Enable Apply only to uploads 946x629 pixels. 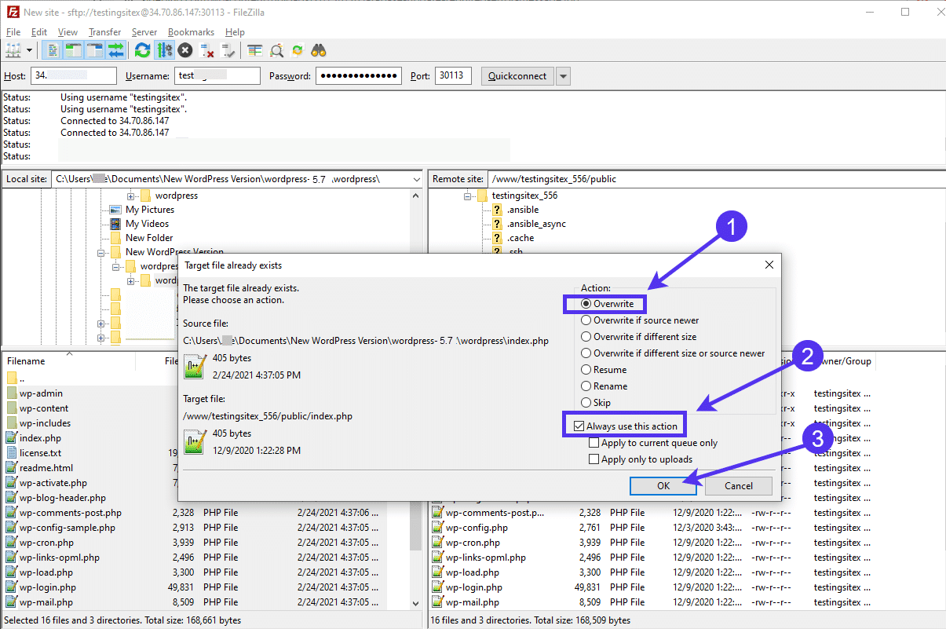tap(594, 459)
